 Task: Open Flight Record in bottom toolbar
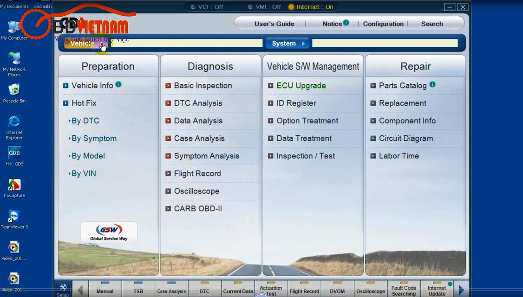tap(304, 289)
